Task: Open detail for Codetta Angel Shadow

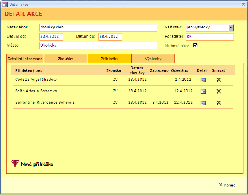Action: (203, 80)
